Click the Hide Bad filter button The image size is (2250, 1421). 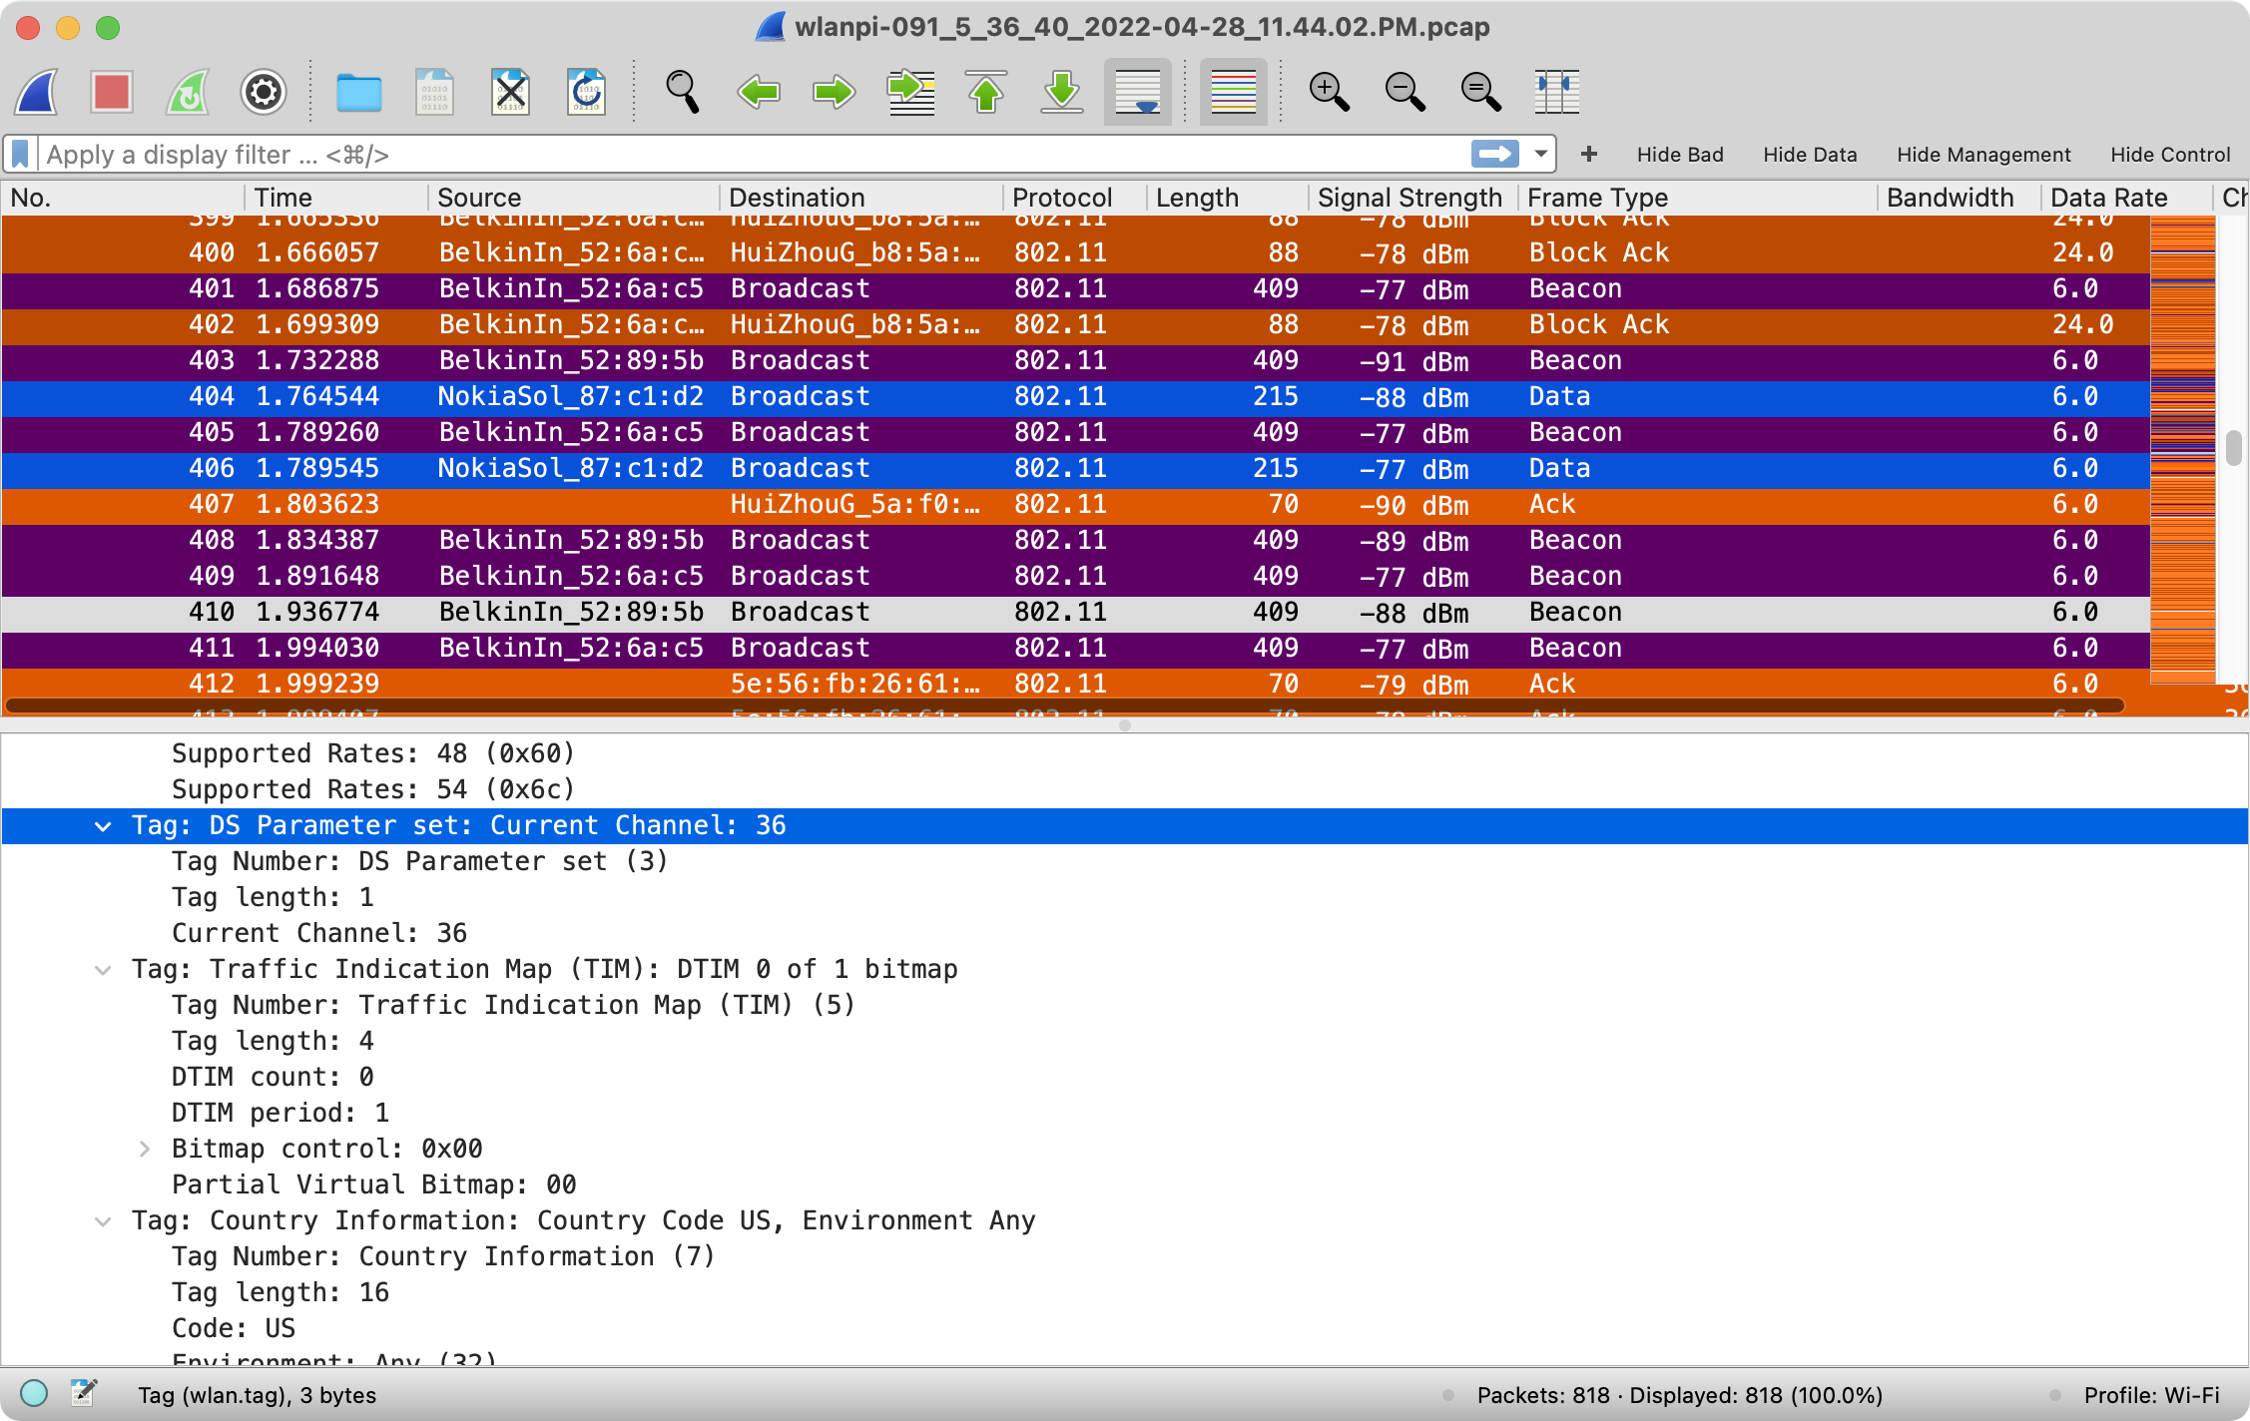(1680, 155)
